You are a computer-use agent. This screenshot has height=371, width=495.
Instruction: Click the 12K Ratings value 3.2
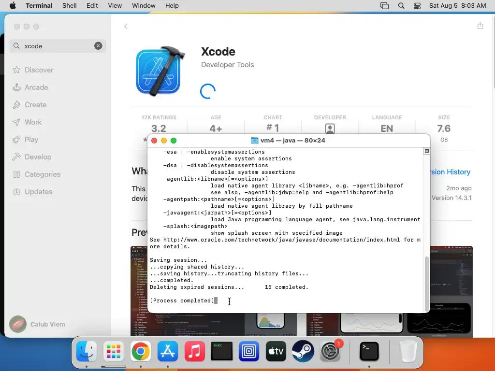159,128
